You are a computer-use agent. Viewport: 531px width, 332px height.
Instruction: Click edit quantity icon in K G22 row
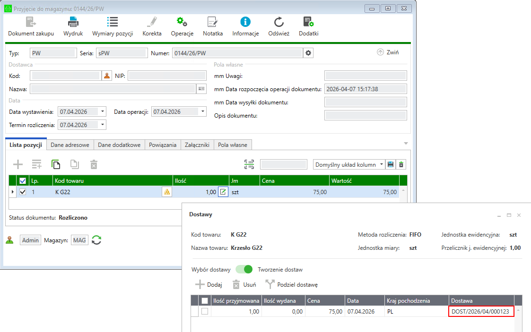[x=223, y=192]
